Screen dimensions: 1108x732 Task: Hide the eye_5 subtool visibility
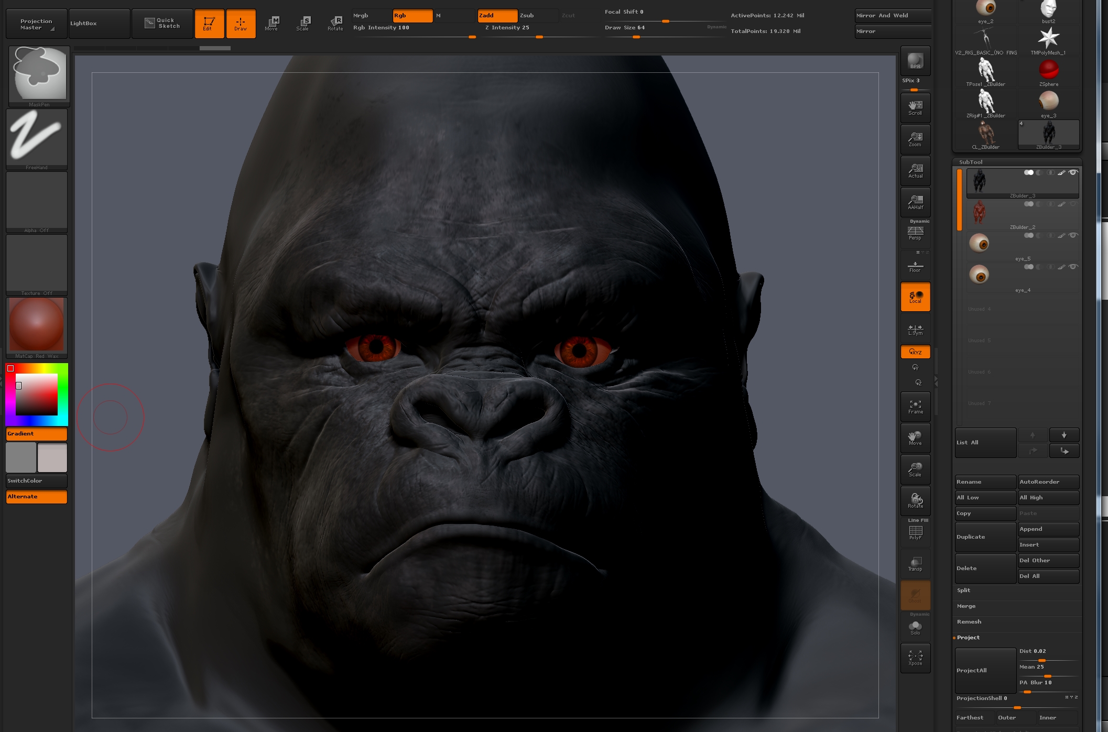1073,236
